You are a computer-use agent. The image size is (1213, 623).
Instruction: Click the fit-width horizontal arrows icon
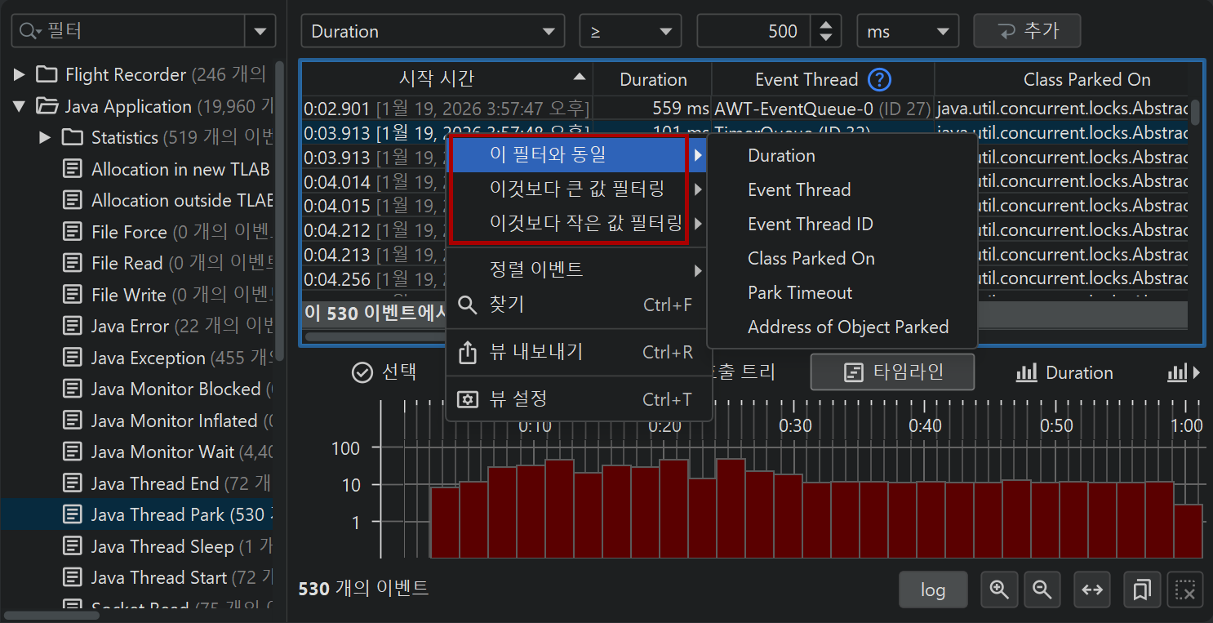1092,589
